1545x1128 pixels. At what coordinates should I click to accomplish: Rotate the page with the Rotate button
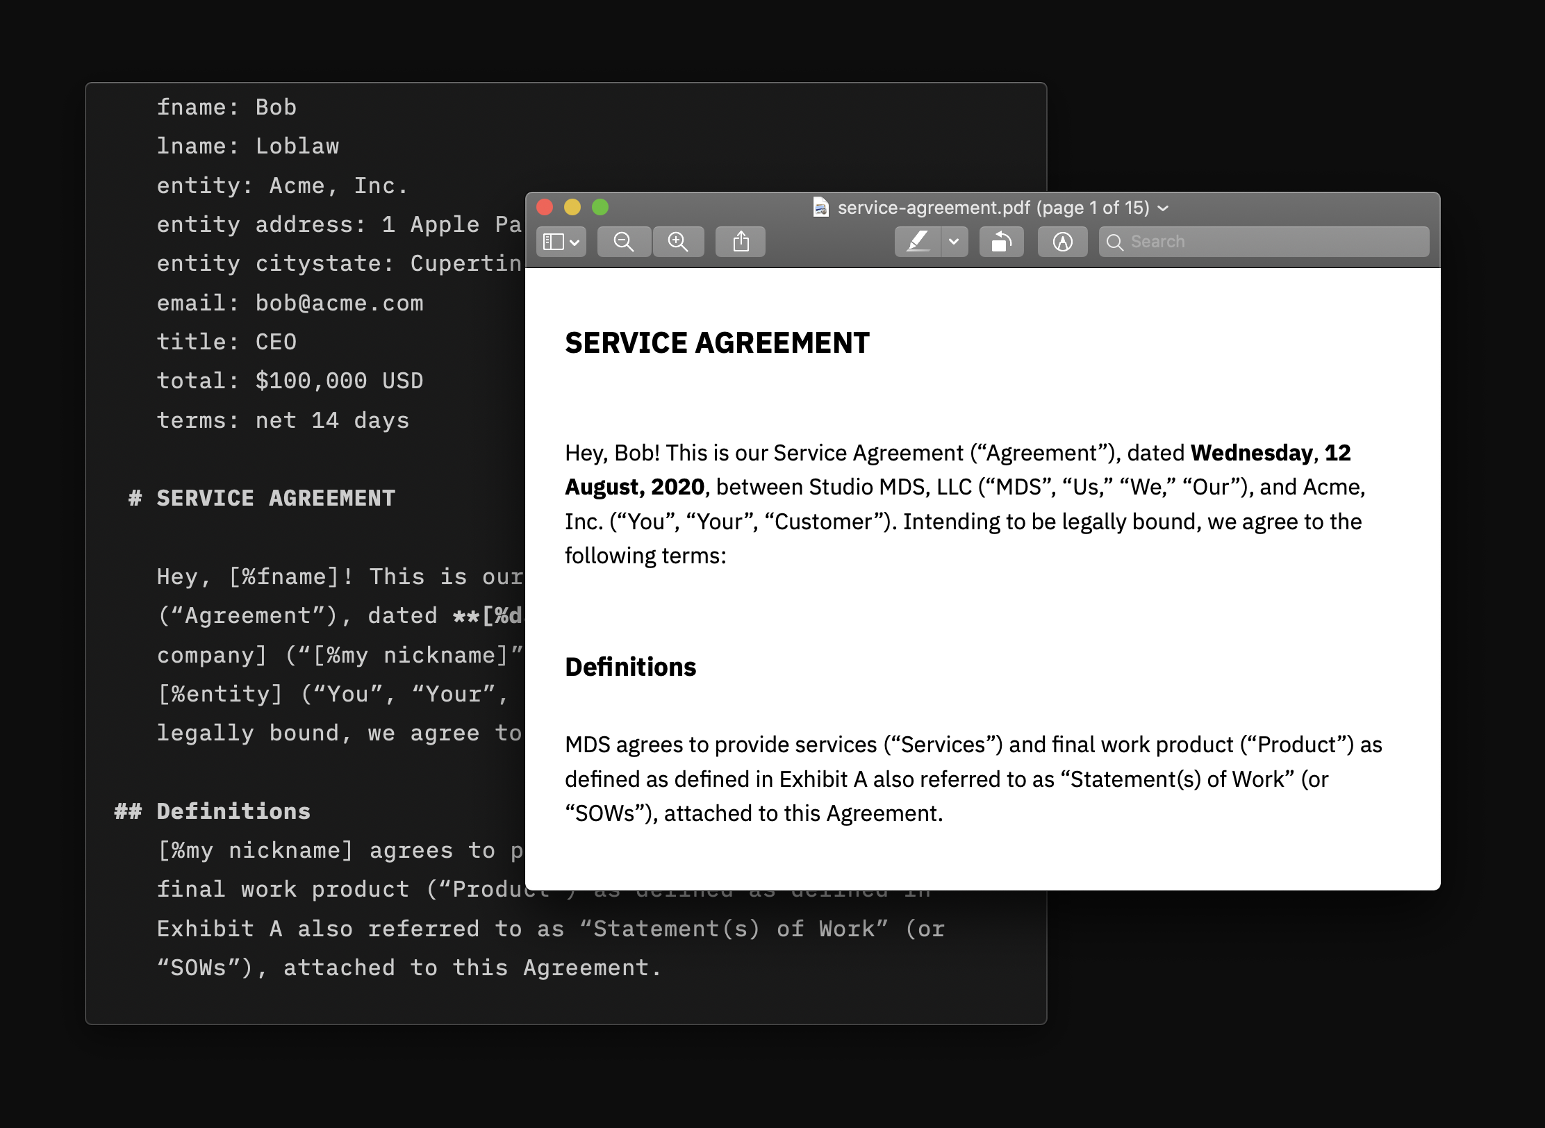(1001, 242)
